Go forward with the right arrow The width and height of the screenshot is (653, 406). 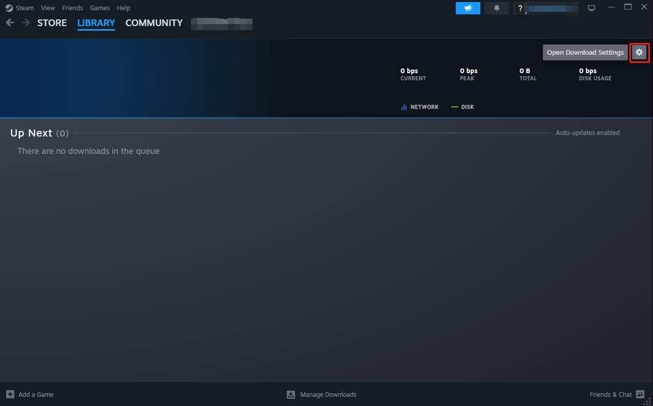(26, 23)
